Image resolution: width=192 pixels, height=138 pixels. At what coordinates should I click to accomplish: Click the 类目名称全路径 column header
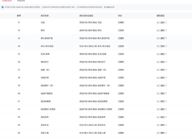coord(86,16)
